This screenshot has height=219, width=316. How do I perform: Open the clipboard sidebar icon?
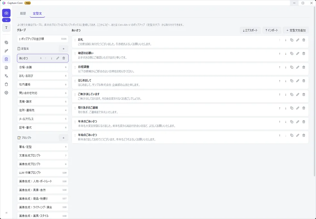(x=6, y=59)
